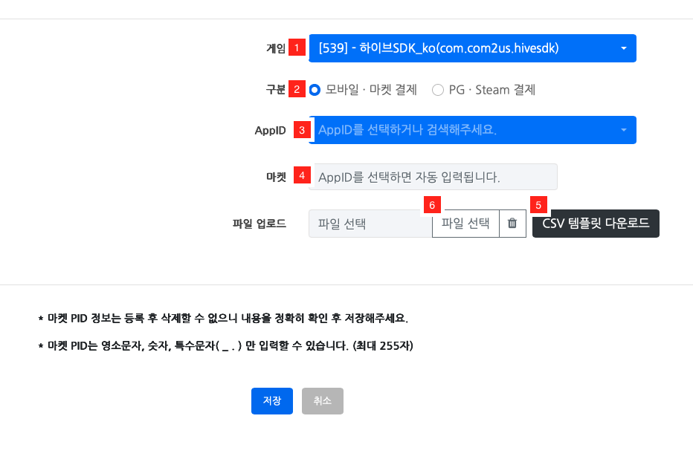Choose the PG · Steam 결제 radio option
Image resolution: width=693 pixels, height=462 pixels.
tap(438, 90)
